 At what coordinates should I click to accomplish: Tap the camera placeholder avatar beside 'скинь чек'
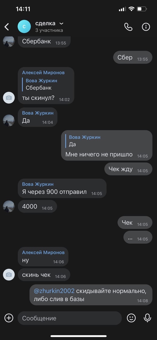(9, 275)
